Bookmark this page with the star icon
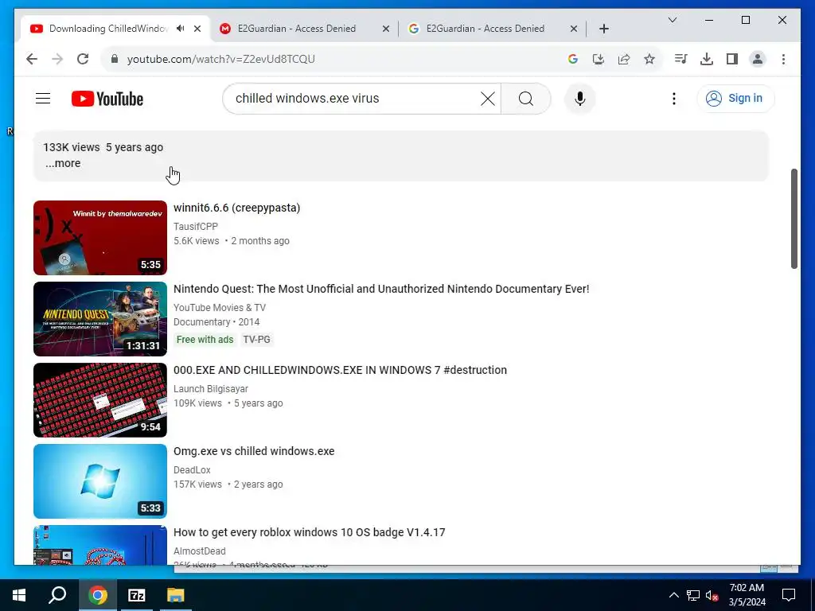 [x=649, y=59]
